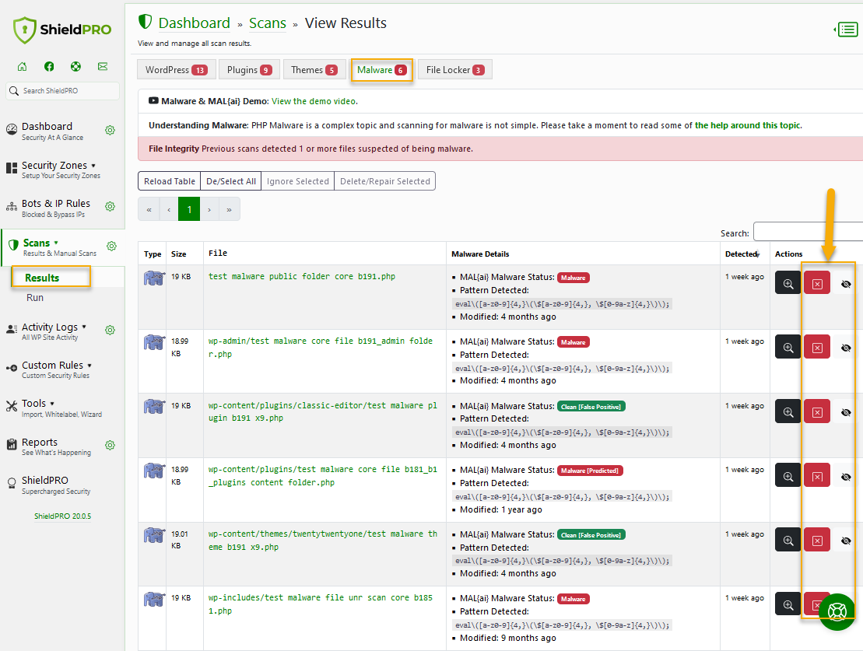Ignore b181_b1_plugins content folder.php file
The image size is (863, 651).
click(846, 477)
